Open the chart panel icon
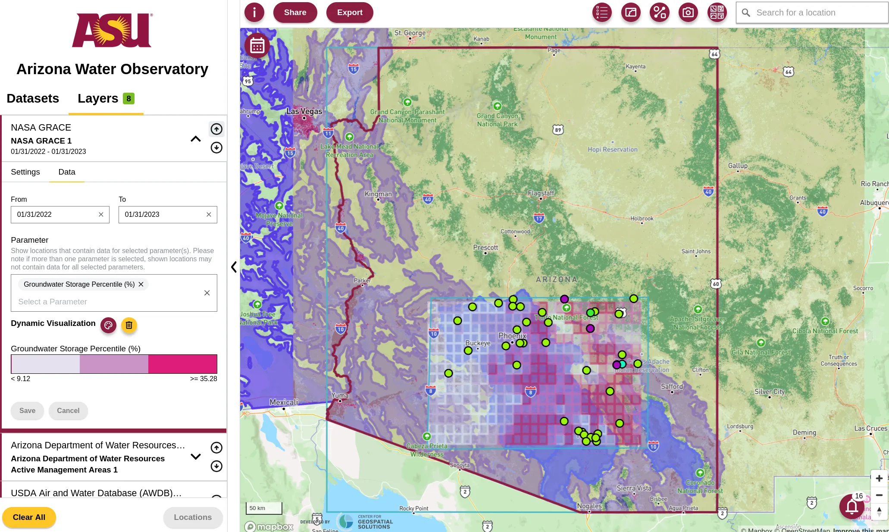Viewport: 889px width, 532px height. point(631,13)
